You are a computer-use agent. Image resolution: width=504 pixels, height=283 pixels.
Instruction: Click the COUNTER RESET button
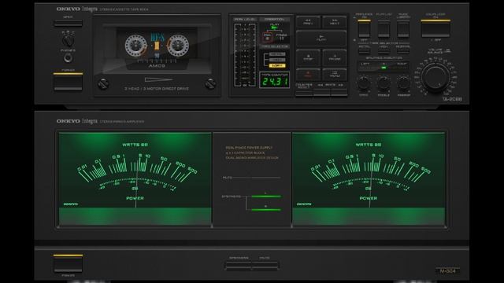coord(304,93)
